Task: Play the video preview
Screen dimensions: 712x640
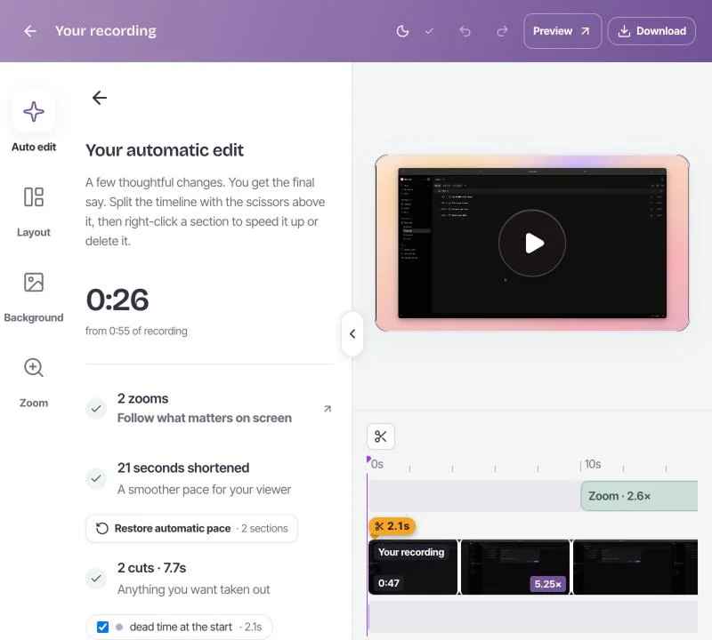Action: pos(532,244)
